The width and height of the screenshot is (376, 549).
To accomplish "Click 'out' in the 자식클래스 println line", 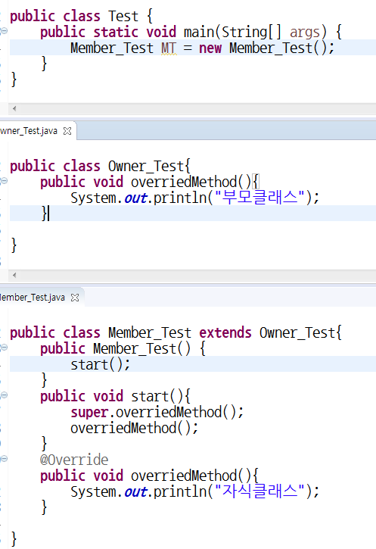I will coord(135,492).
